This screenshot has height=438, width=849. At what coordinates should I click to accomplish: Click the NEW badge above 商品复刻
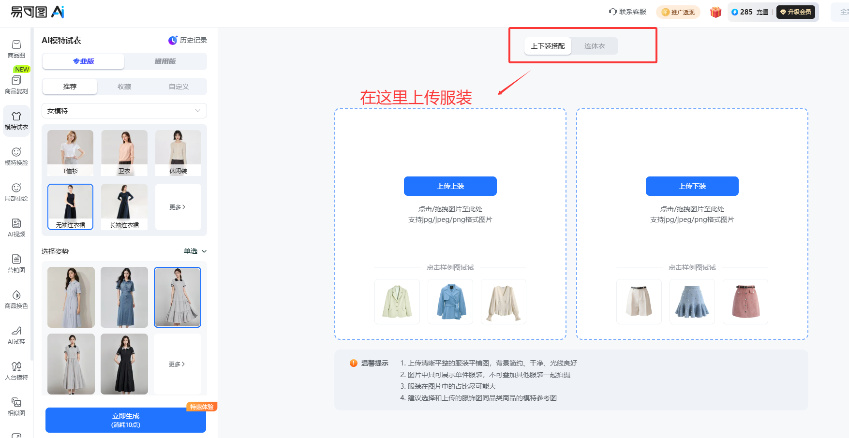tap(22, 69)
